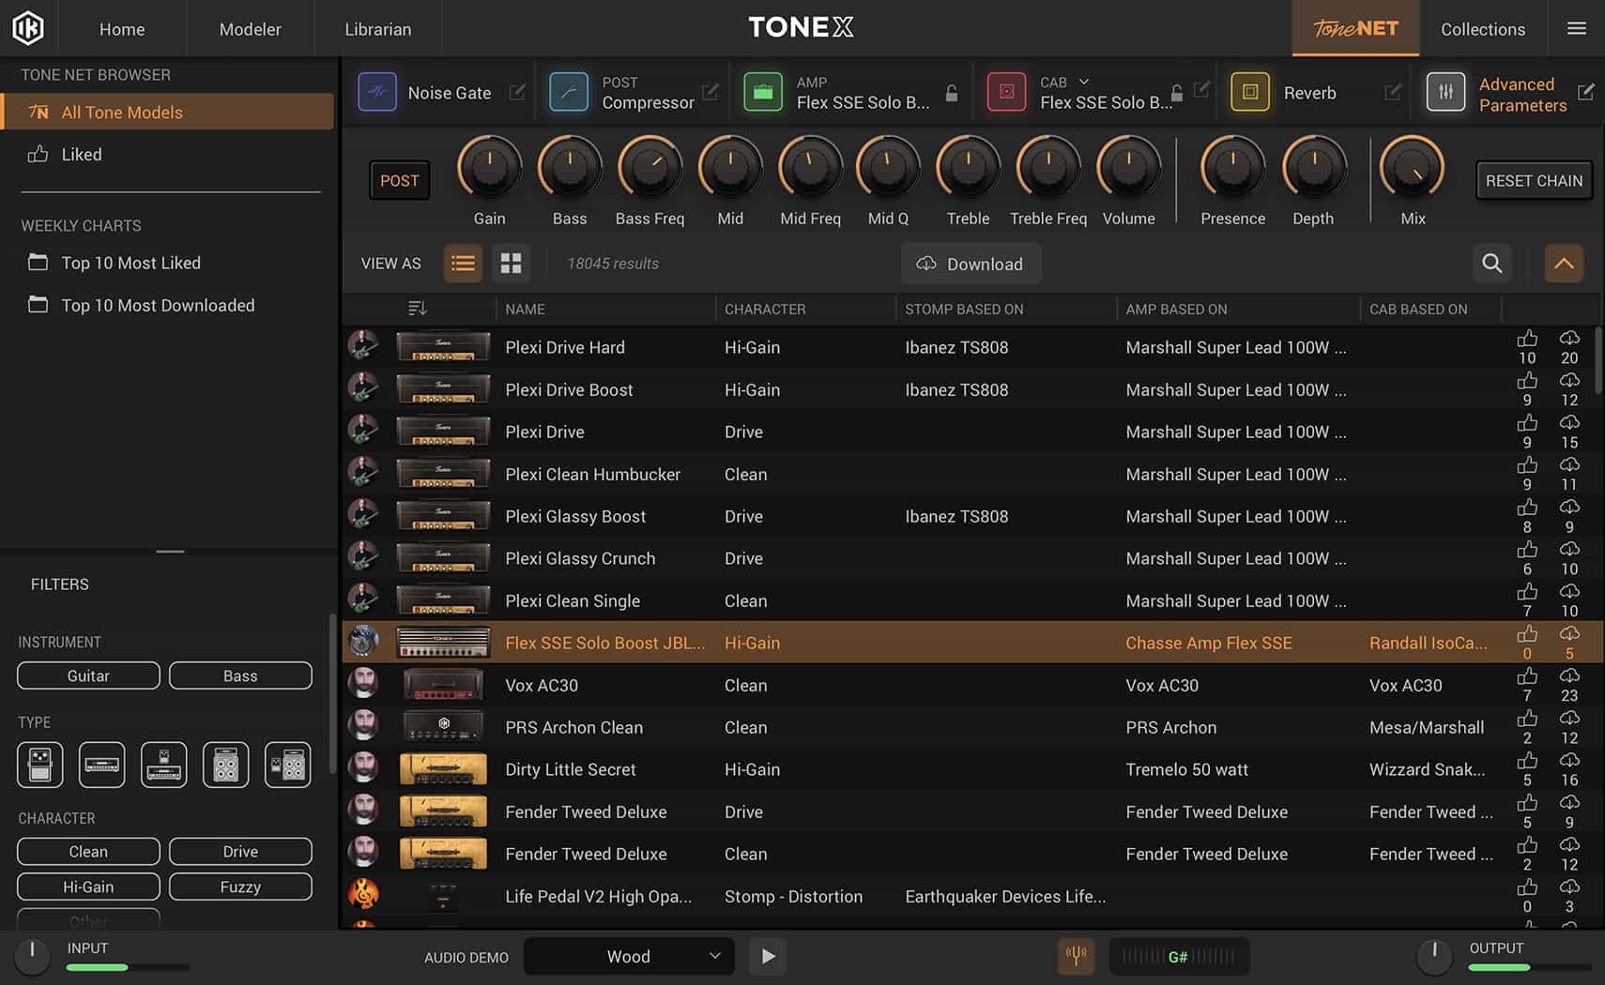The image size is (1605, 985).
Task: Open the Modeler tab
Action: coord(250,29)
